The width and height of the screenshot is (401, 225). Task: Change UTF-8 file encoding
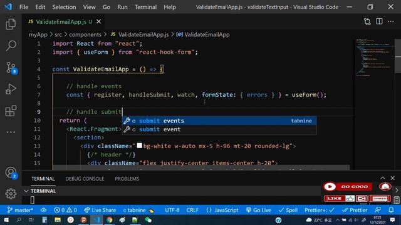click(172, 210)
